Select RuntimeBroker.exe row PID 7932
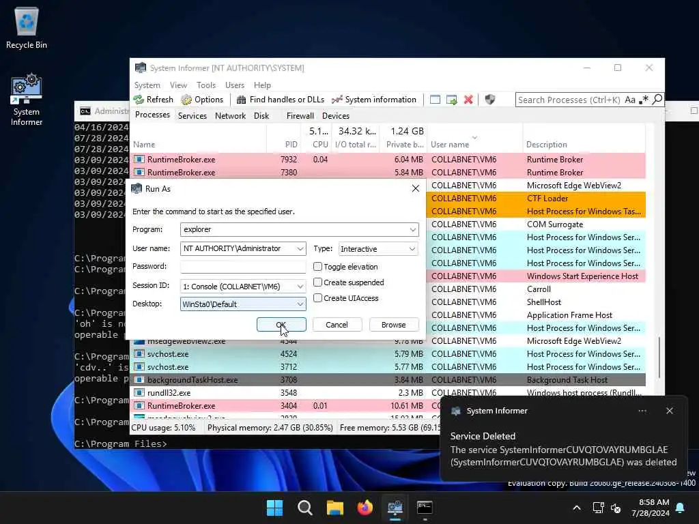This screenshot has height=524, width=699. 388,160
